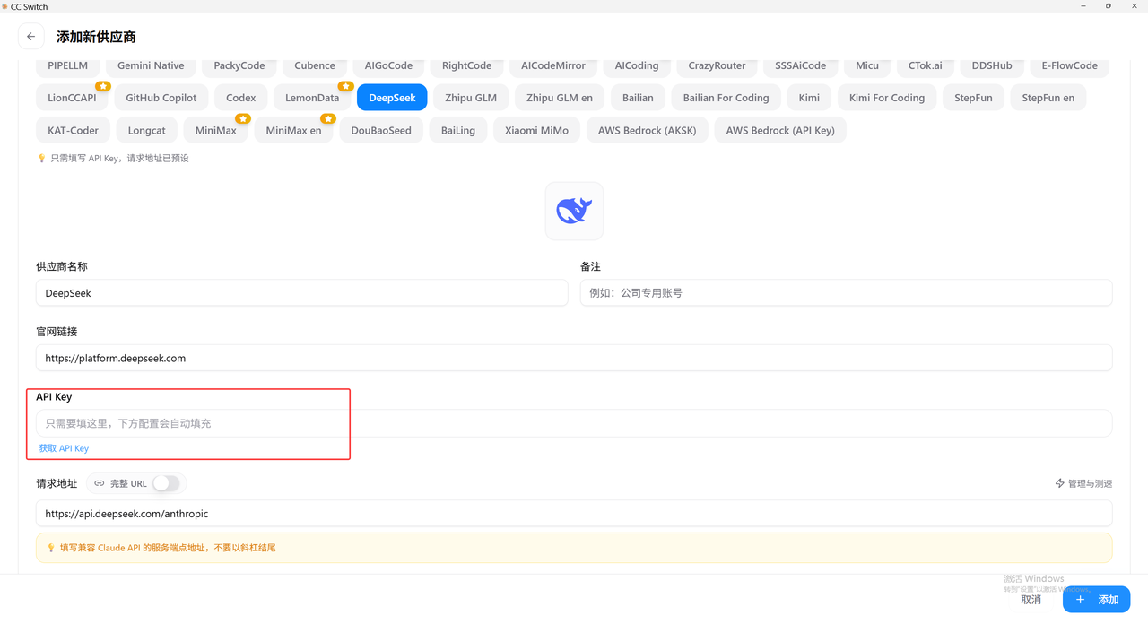
Task: Choose the PackyCode provider preset
Action: click(239, 65)
